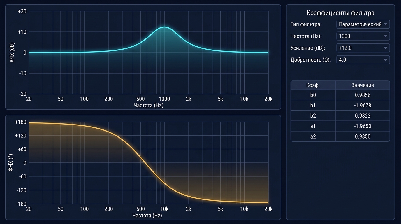Click the arrow icon beside 1000
Viewport: 401px width, 224px height.
[386, 36]
